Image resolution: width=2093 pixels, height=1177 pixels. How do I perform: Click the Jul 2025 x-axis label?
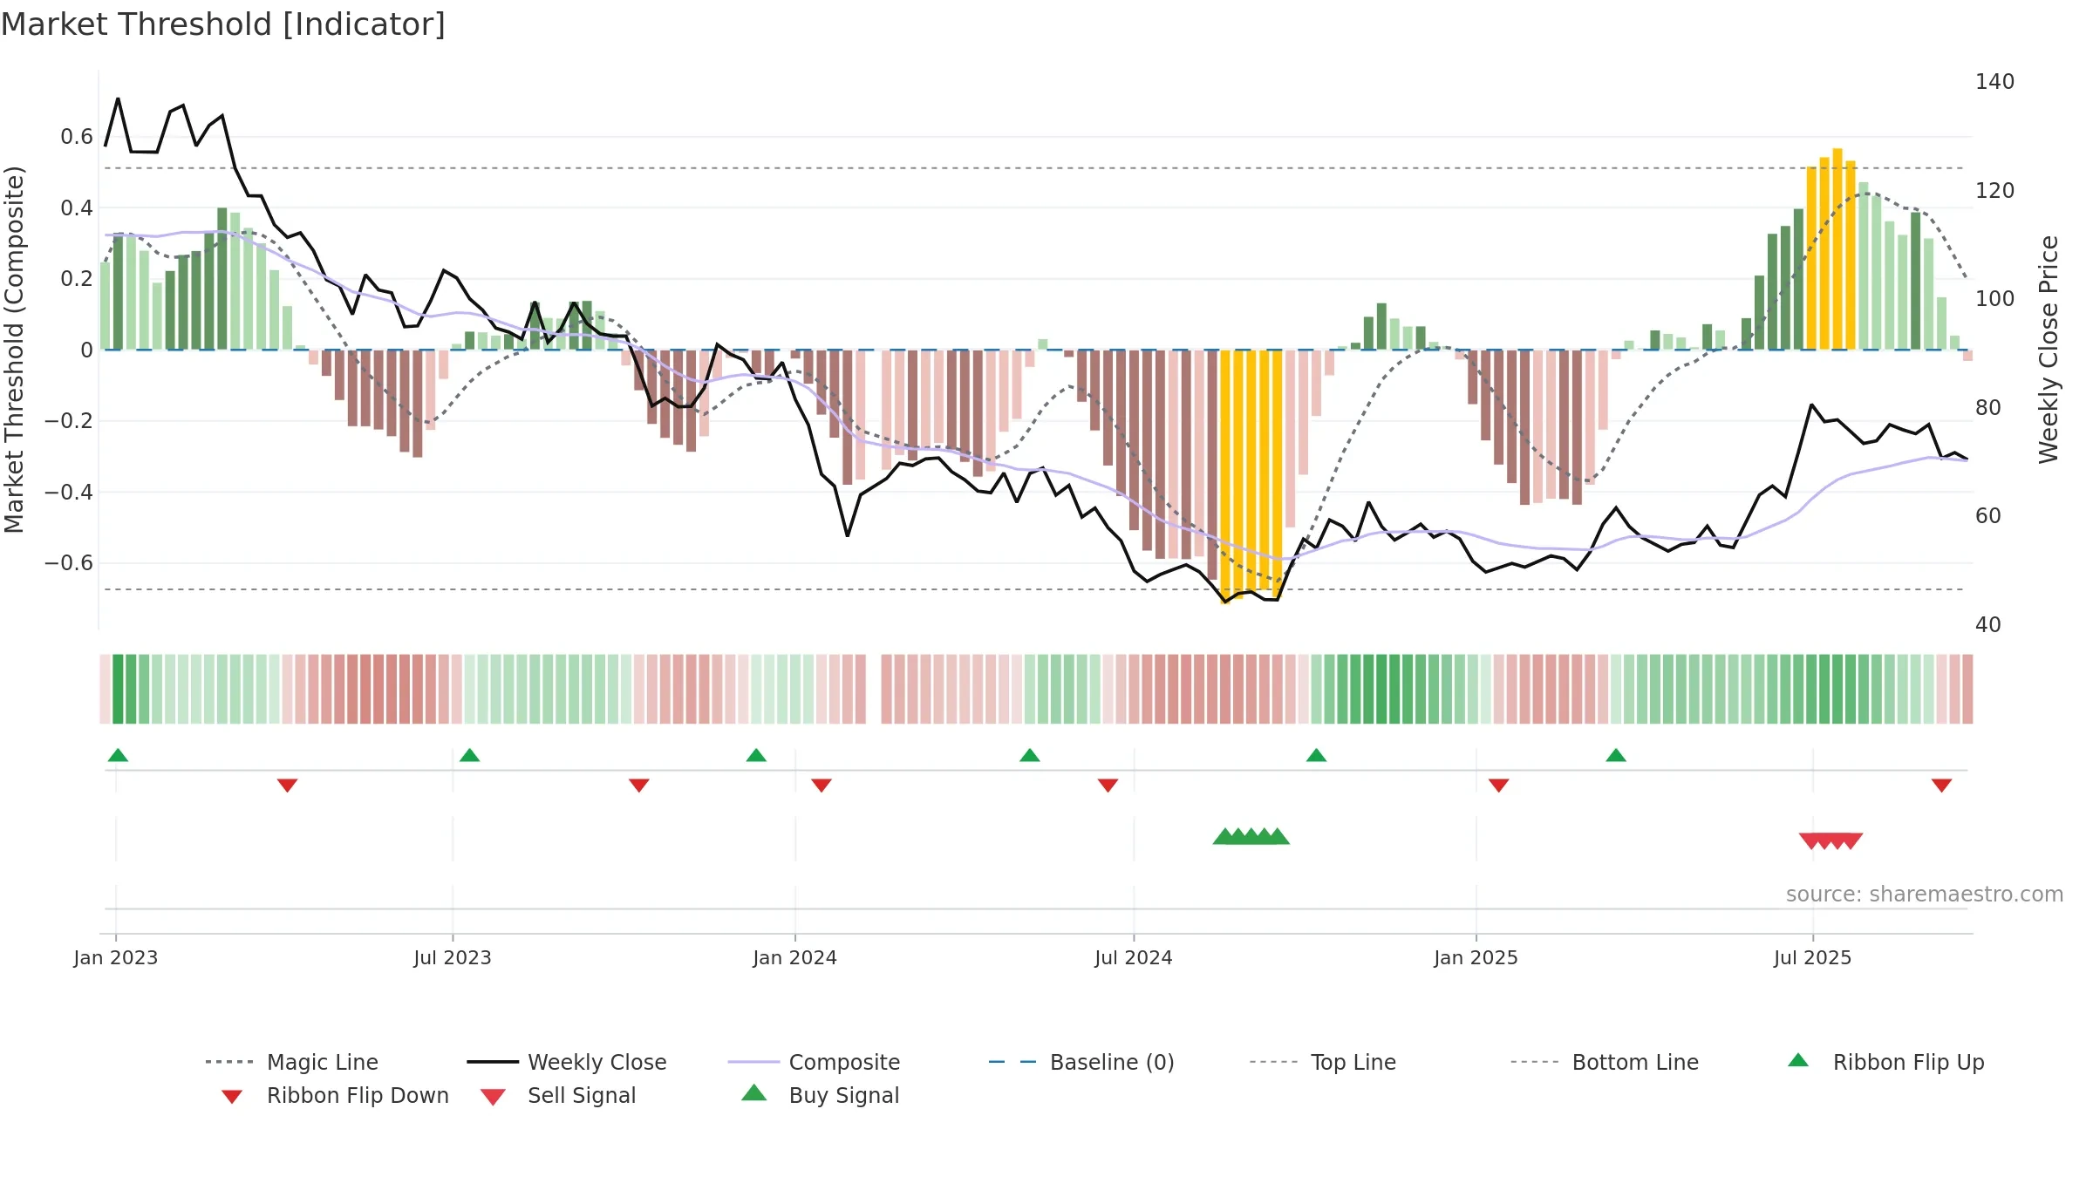1812,957
